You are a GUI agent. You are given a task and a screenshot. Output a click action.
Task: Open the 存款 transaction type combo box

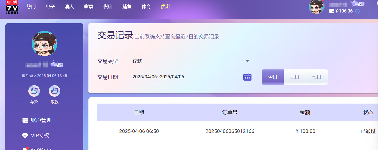[x=189, y=61]
